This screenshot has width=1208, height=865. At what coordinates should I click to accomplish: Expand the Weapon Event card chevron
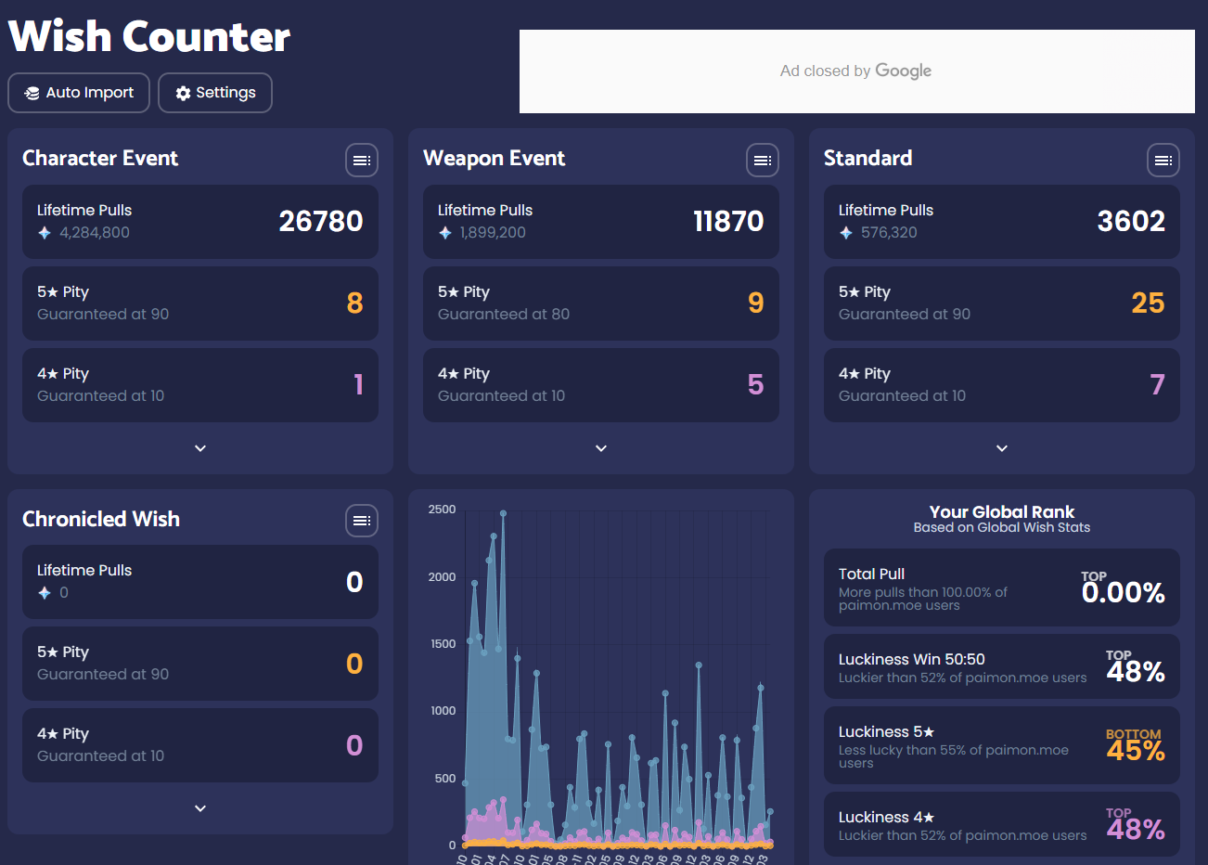pyautogui.click(x=601, y=448)
